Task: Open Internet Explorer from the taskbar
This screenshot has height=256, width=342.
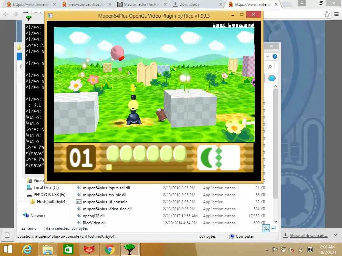Action: click(x=27, y=249)
